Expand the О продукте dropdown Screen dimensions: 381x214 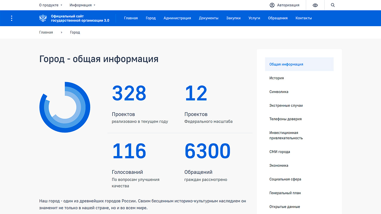(51, 5)
